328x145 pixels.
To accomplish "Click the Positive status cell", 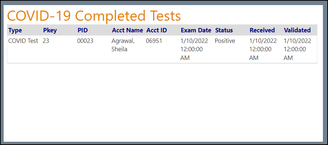I will pyautogui.click(x=225, y=41).
